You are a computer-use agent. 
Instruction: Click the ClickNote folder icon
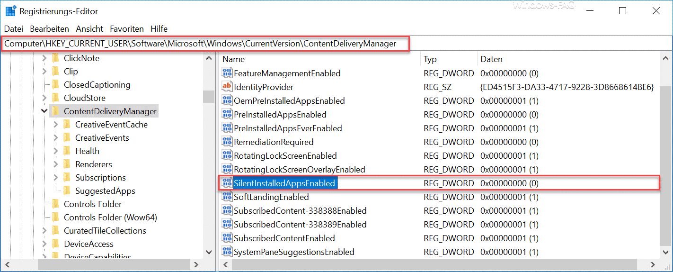[55, 58]
